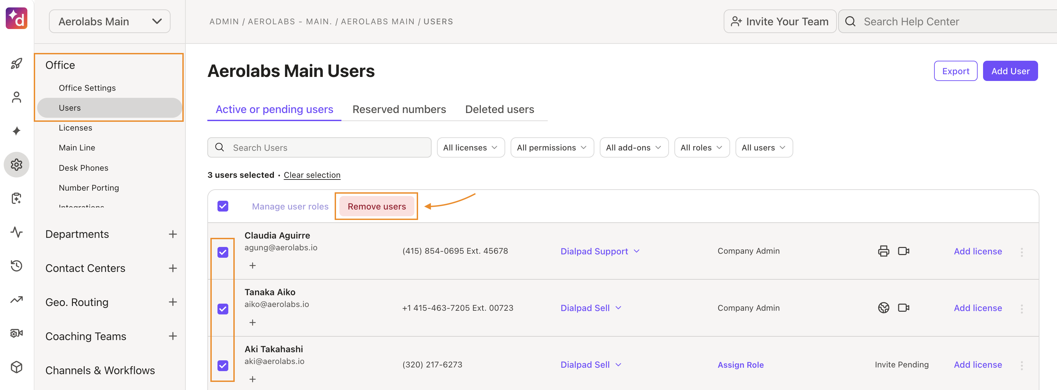The height and width of the screenshot is (390, 1057).
Task: Add a number for Tanaka Aiko with plus
Action: 252,323
